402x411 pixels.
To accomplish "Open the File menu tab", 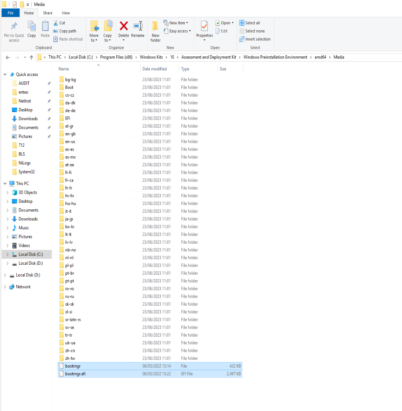I will coord(10,13).
